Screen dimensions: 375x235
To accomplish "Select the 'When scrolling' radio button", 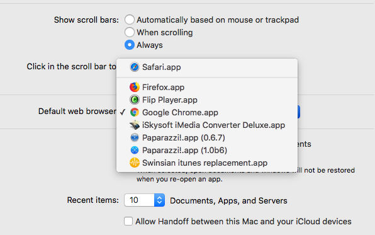I will tap(130, 32).
